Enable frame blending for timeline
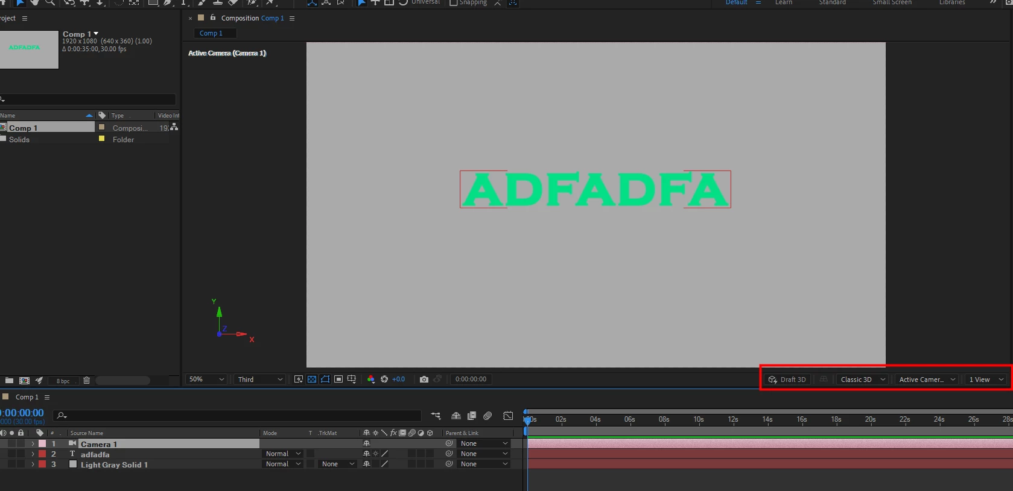1013x491 pixels. (x=472, y=416)
